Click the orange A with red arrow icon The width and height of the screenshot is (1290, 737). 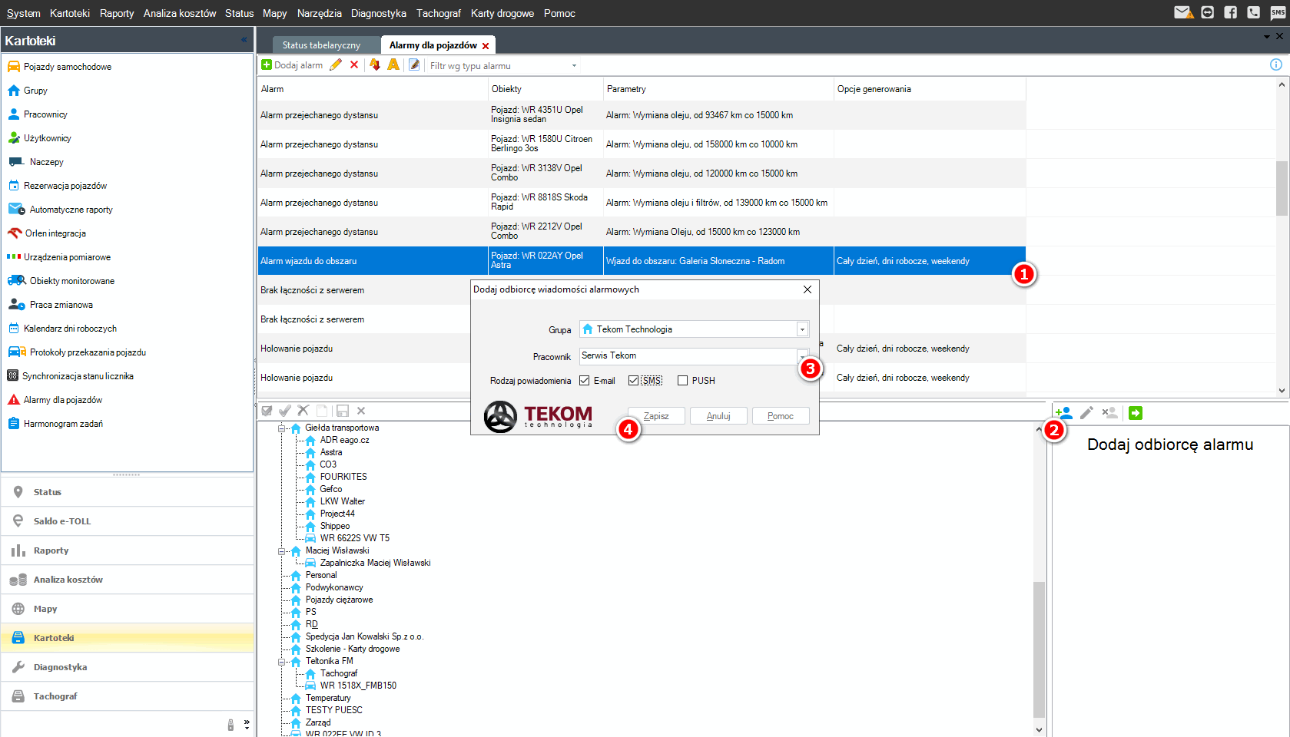(375, 65)
